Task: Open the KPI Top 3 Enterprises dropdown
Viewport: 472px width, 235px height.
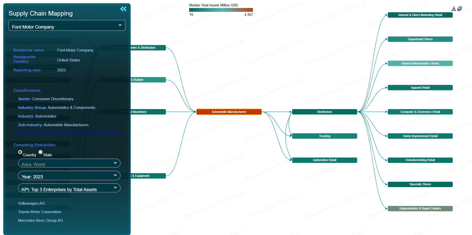Action: [x=69, y=188]
